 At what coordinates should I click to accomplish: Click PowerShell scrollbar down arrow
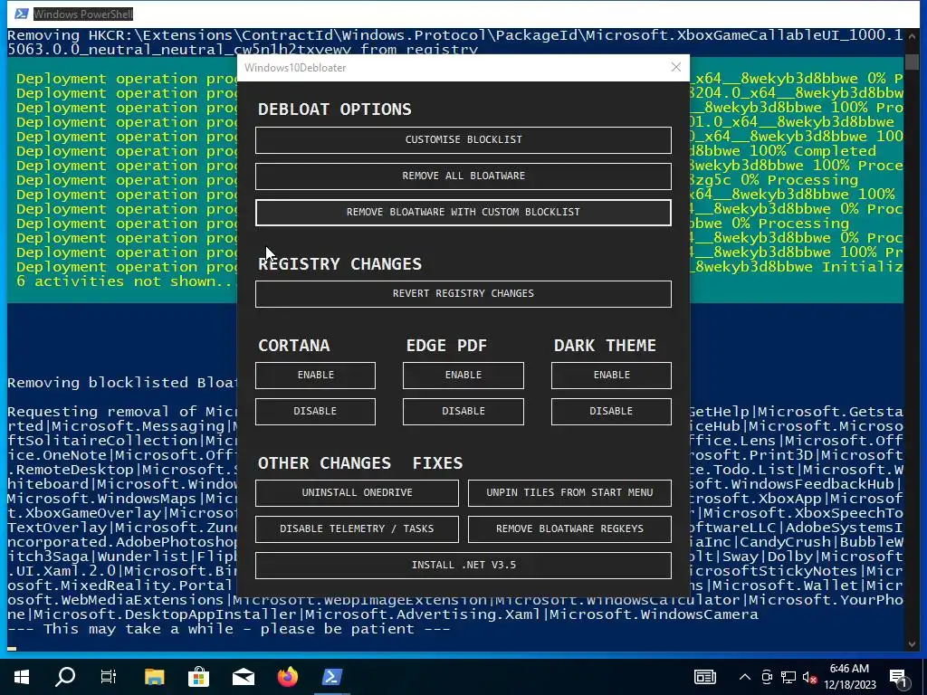pyautogui.click(x=912, y=644)
